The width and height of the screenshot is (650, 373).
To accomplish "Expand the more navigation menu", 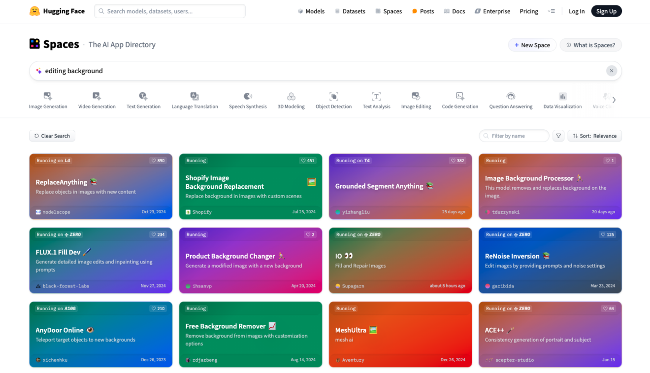I will tap(551, 11).
